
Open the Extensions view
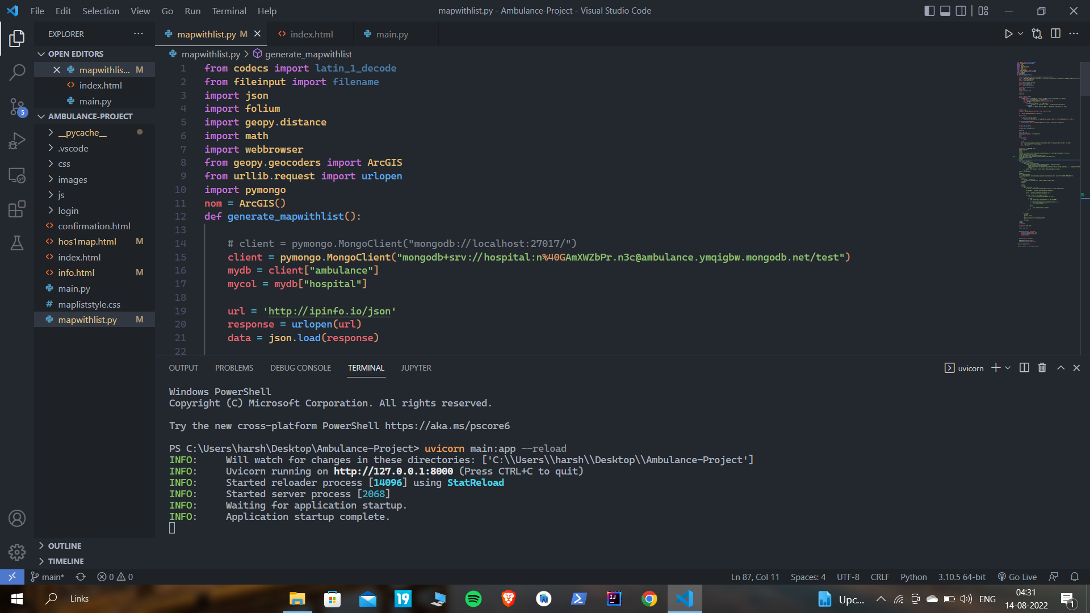17,209
